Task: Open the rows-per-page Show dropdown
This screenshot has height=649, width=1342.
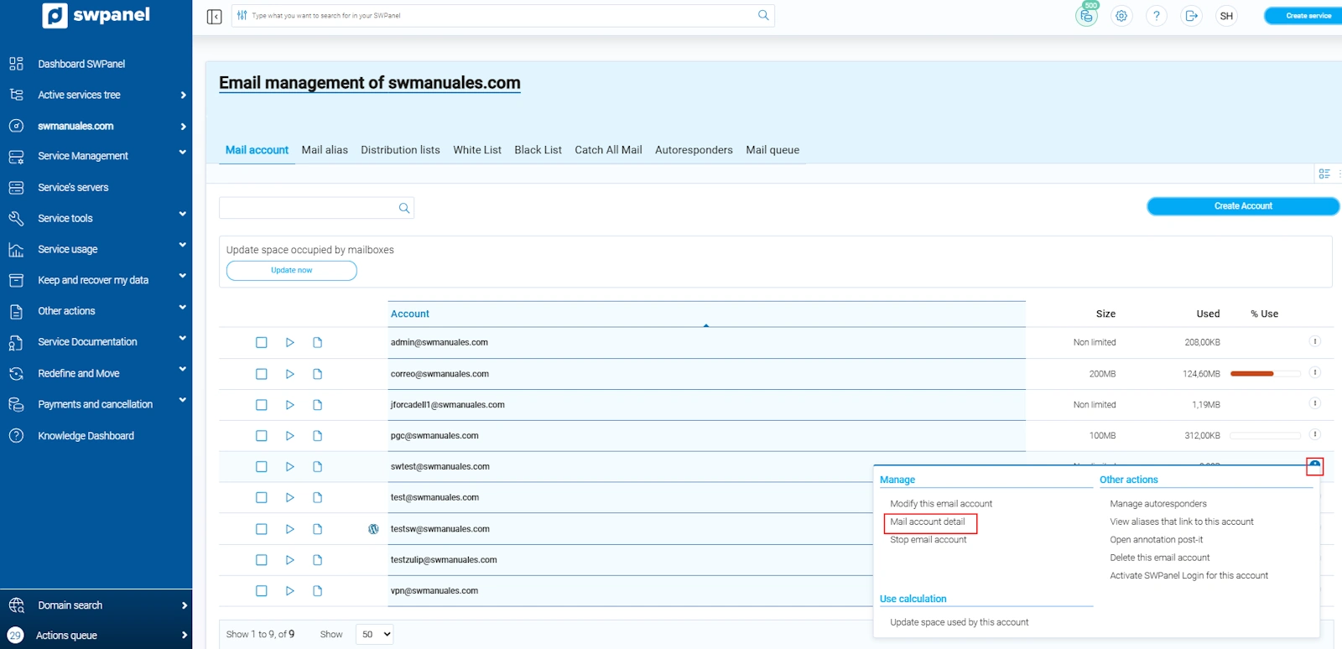Action: [375, 635]
